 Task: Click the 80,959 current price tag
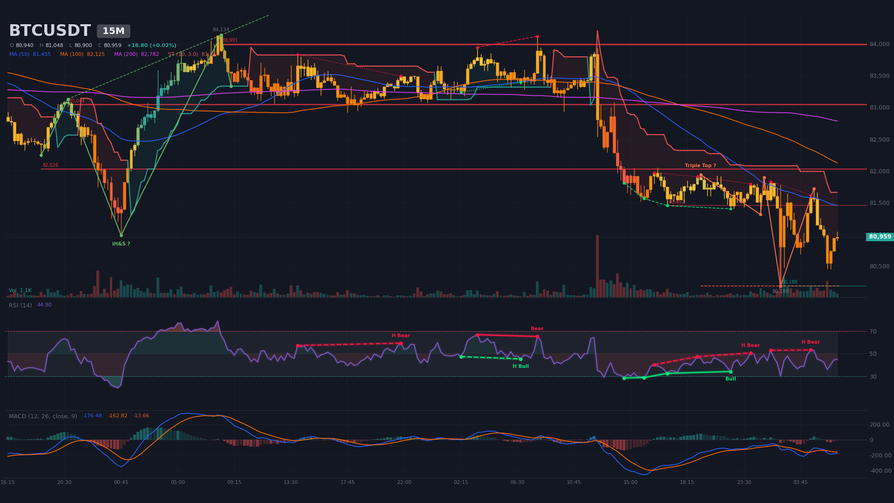[x=880, y=236]
